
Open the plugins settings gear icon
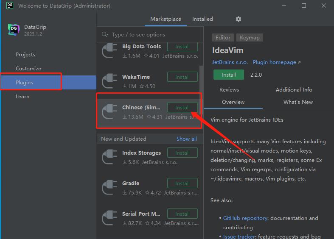(x=239, y=19)
